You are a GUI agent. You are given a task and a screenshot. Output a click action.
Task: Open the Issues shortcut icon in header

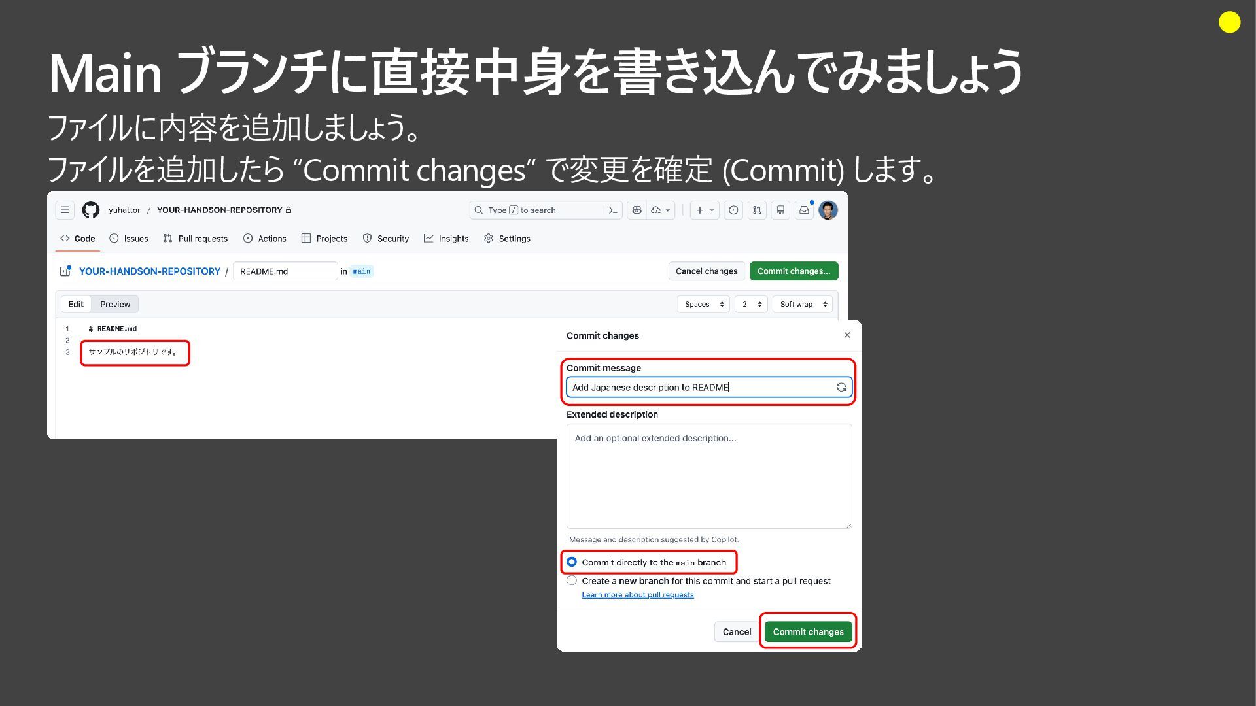point(733,210)
